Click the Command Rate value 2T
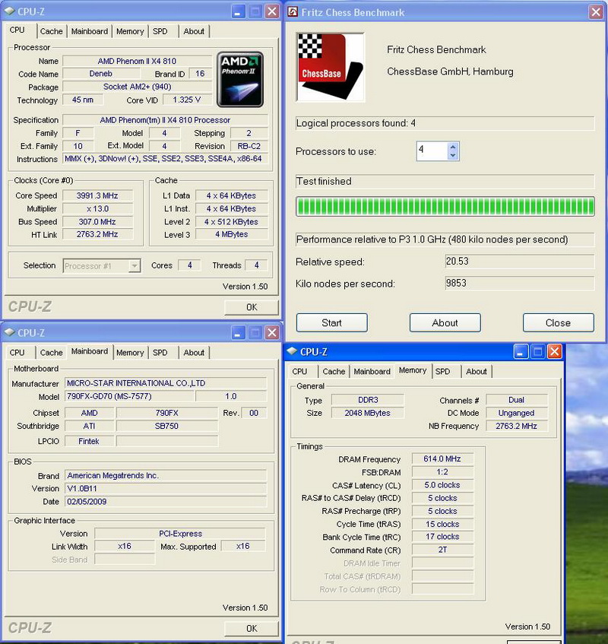The width and height of the screenshot is (608, 644). point(442,550)
